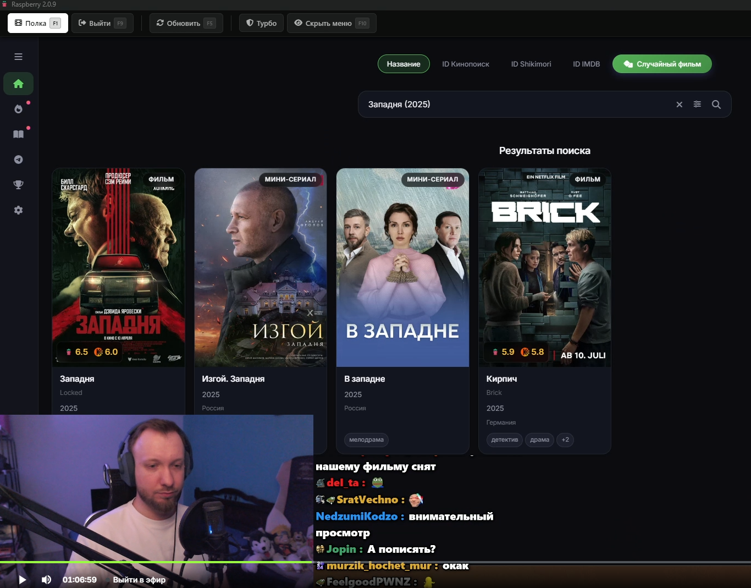Play the stream video

pyautogui.click(x=23, y=580)
